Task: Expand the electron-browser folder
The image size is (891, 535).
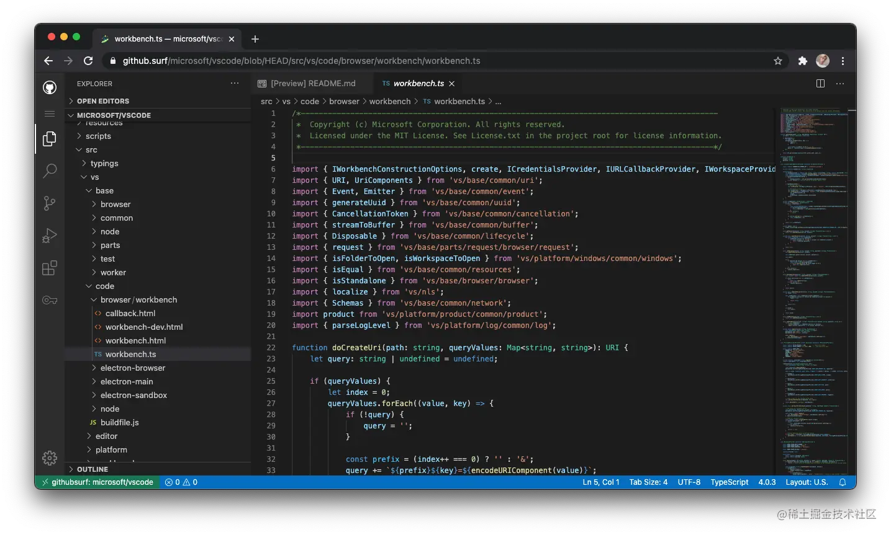Action: (x=132, y=368)
